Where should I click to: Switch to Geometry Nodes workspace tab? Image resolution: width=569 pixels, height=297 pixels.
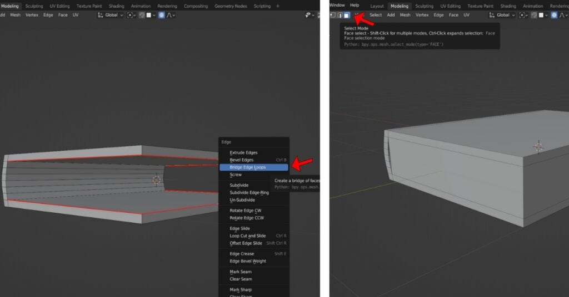tap(229, 6)
